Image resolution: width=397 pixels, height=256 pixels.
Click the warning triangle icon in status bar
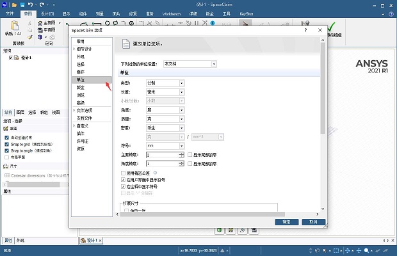(222, 250)
